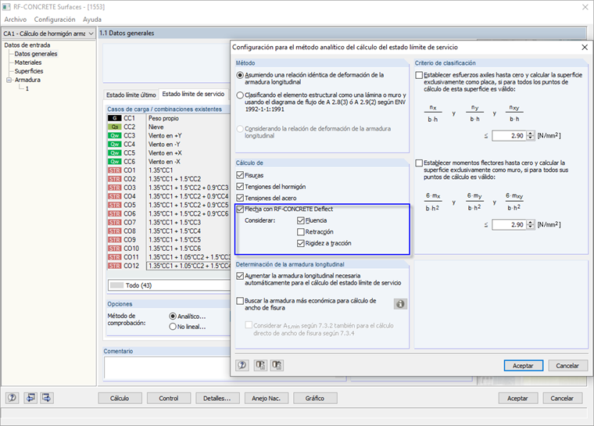Viewport: 594px width, 426px height.
Task: Click the last icon button left of dialog Aceptar
Action: pos(277,365)
